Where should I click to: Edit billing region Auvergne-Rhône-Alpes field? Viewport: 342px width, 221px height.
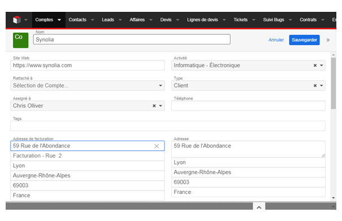[88, 176]
